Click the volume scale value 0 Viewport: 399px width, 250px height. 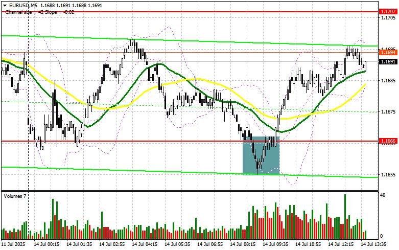click(x=381, y=236)
